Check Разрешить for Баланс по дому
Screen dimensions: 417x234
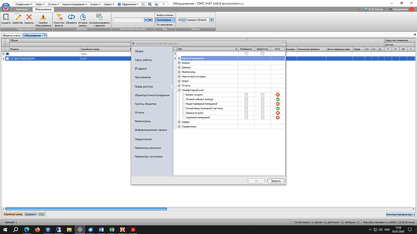[x=246, y=95]
